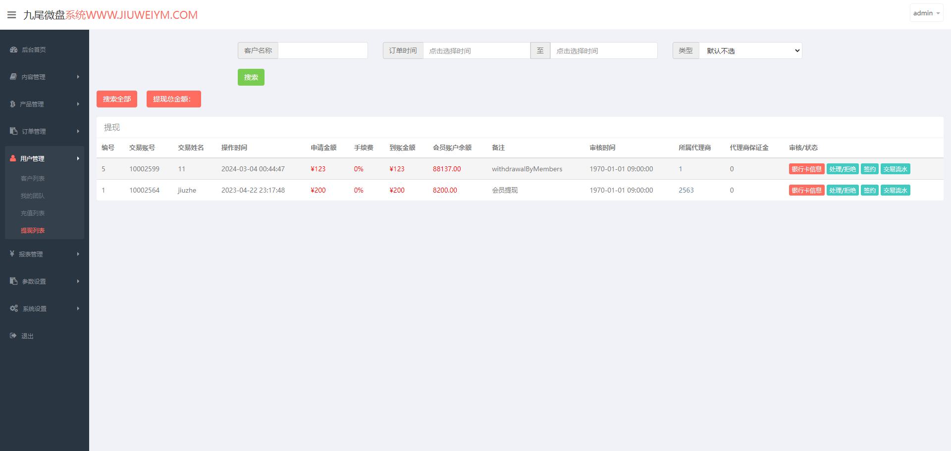This screenshot has width=951, height=451.
Task: Click 签约 for account 10002564
Action: (x=870, y=190)
